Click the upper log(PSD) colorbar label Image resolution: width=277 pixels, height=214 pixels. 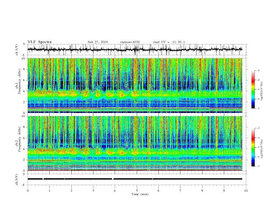(262, 91)
